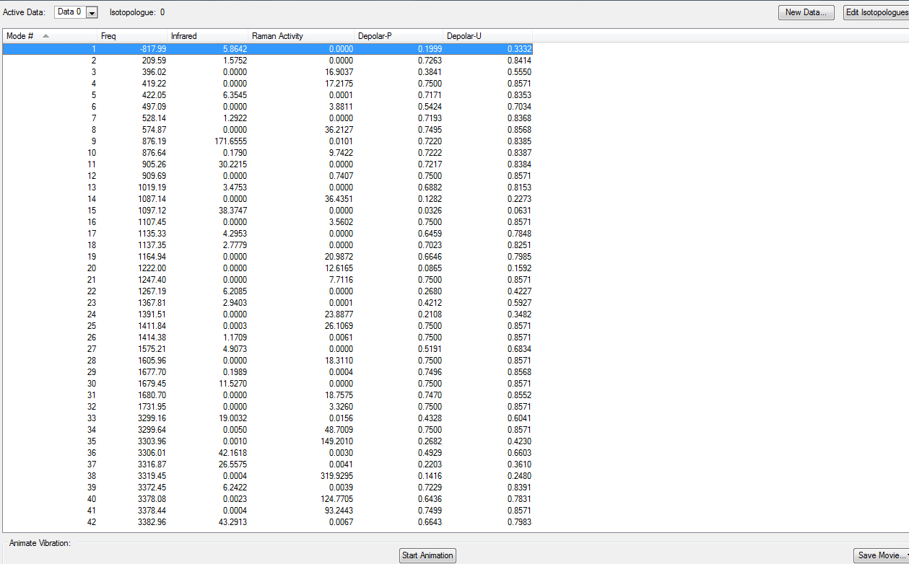
Task: Sort by Mode # column header
Action: click(x=50, y=36)
